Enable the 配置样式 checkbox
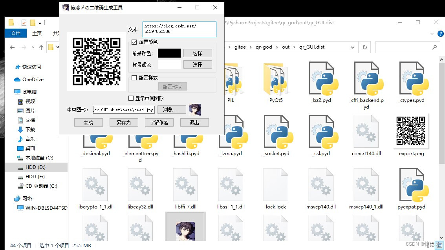Viewport: 445px width, 250px height. [x=134, y=78]
